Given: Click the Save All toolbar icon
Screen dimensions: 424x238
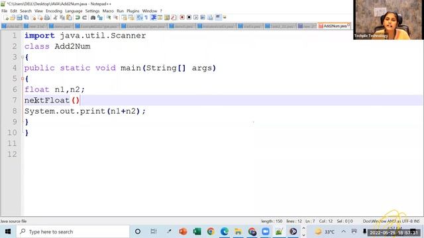Looking at the screenshot, I should click(x=26, y=18).
